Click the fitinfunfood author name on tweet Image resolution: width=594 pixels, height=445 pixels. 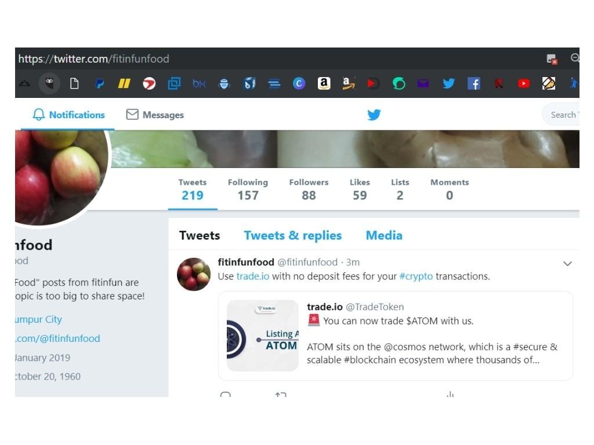246,262
